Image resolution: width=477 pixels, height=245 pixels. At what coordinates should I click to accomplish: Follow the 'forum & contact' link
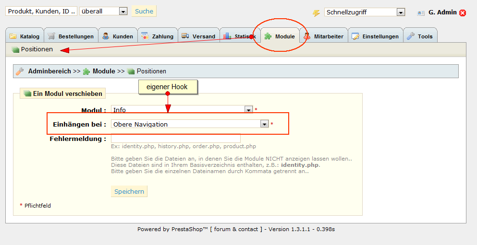click(x=236, y=229)
